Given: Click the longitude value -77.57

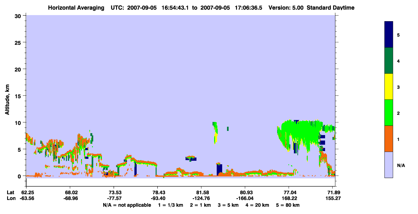Looking at the screenshot, I should 114,198.
